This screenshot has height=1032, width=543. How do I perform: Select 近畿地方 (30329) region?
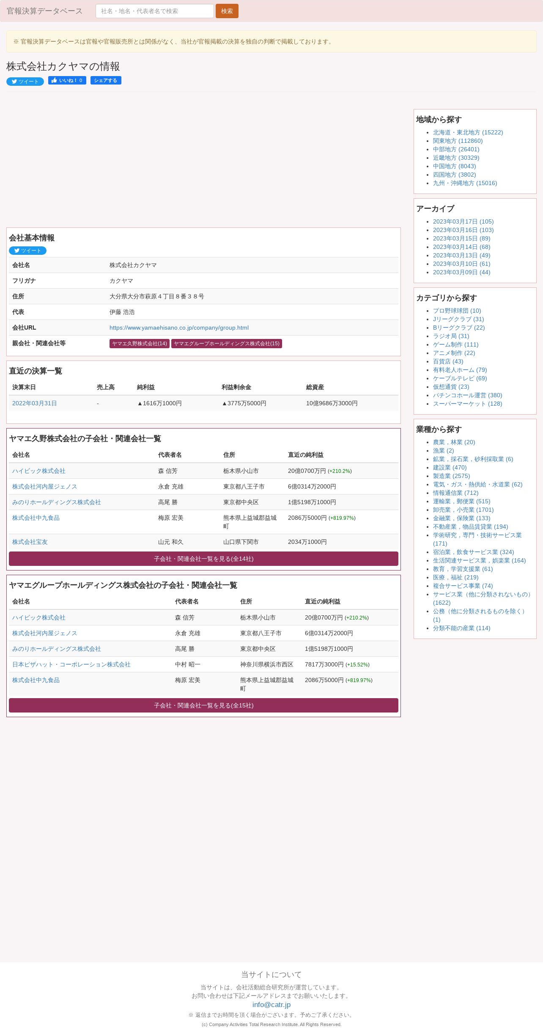456,158
